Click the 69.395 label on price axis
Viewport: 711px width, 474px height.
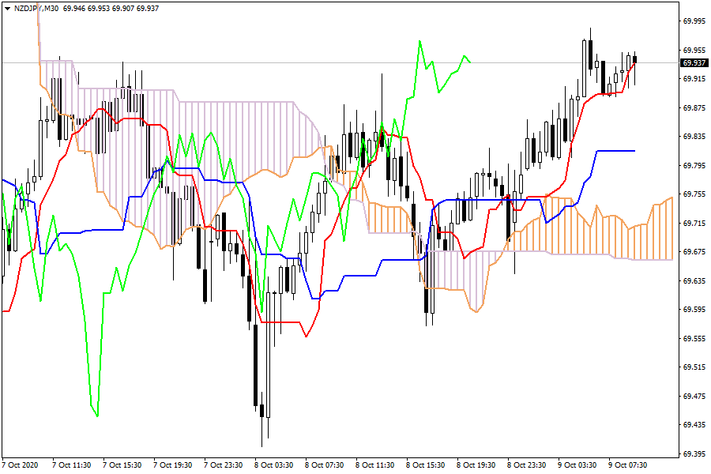(x=694, y=454)
